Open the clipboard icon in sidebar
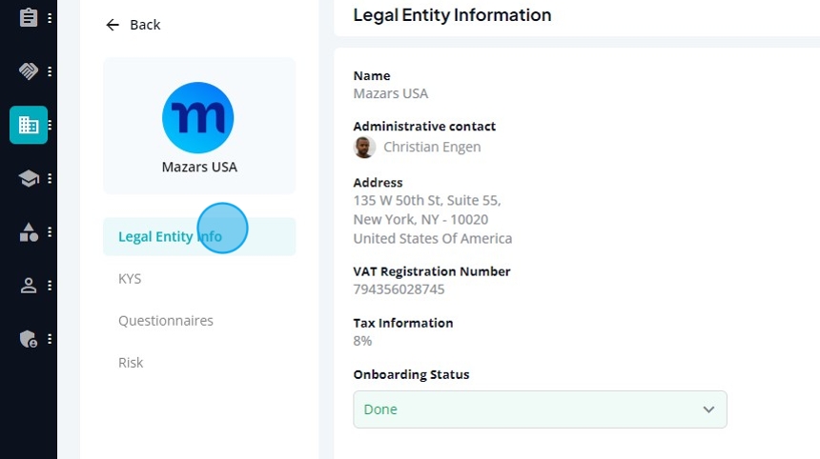Screen dimensions: 820x459 pos(29,18)
